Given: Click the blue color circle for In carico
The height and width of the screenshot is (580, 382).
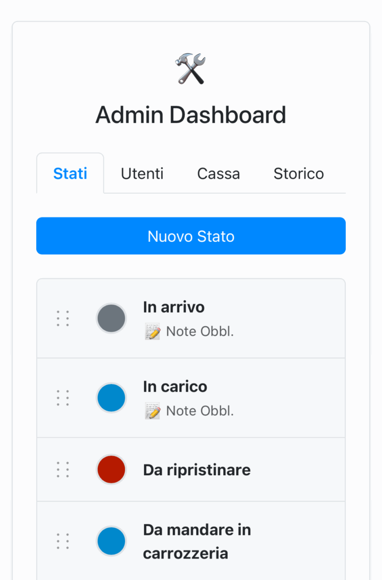Looking at the screenshot, I should [x=111, y=398].
